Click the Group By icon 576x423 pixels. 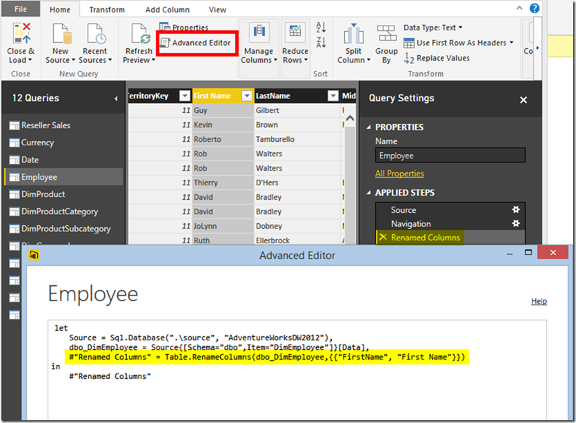[386, 34]
